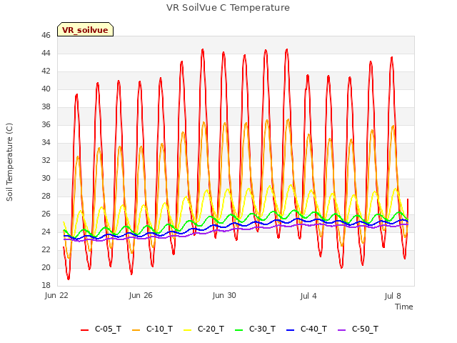Toggle the C-40_T legend entry

tap(306, 329)
